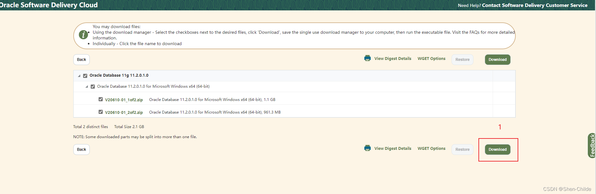Click the Total Size 2.1 GB text
This screenshot has height=194, width=596.
(129, 127)
